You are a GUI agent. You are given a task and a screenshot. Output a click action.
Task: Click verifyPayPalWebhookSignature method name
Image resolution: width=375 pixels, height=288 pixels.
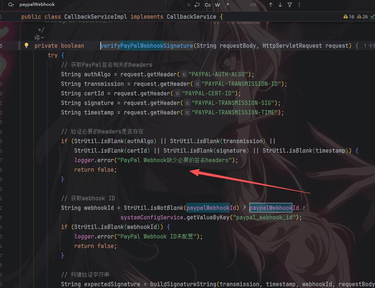pos(147,46)
